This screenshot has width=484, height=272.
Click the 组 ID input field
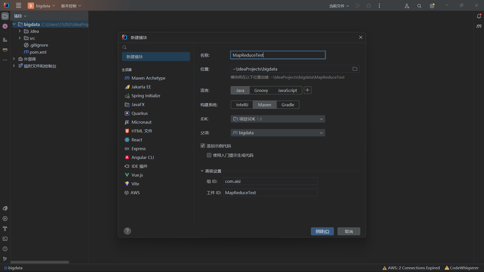(x=270, y=181)
